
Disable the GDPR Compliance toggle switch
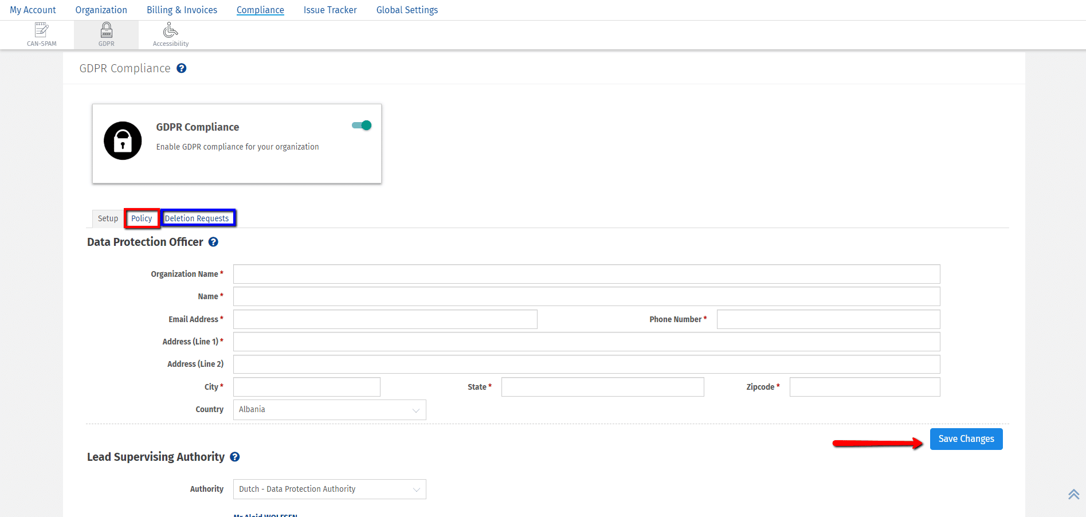click(362, 126)
